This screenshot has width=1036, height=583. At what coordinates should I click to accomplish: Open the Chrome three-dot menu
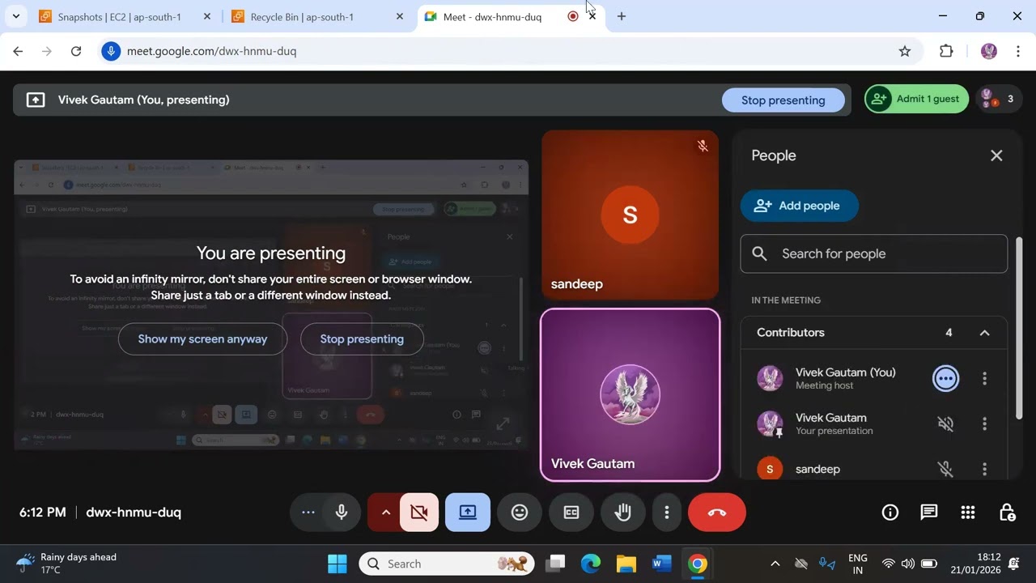pos(1017,51)
